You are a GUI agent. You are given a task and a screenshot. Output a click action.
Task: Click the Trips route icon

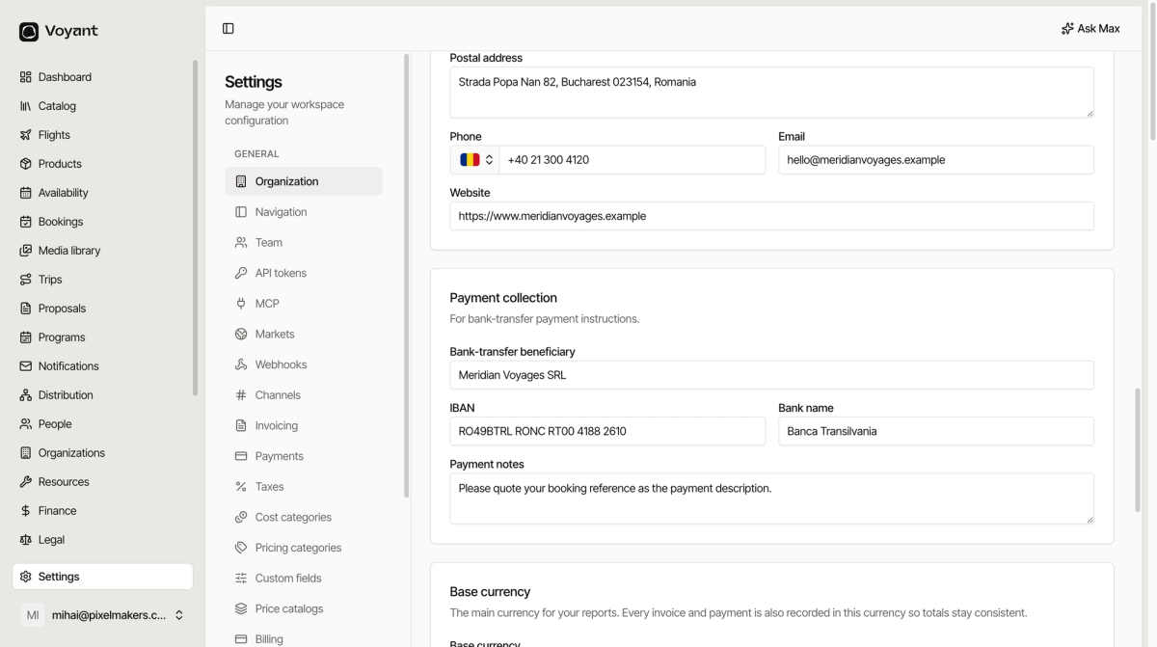(26, 280)
